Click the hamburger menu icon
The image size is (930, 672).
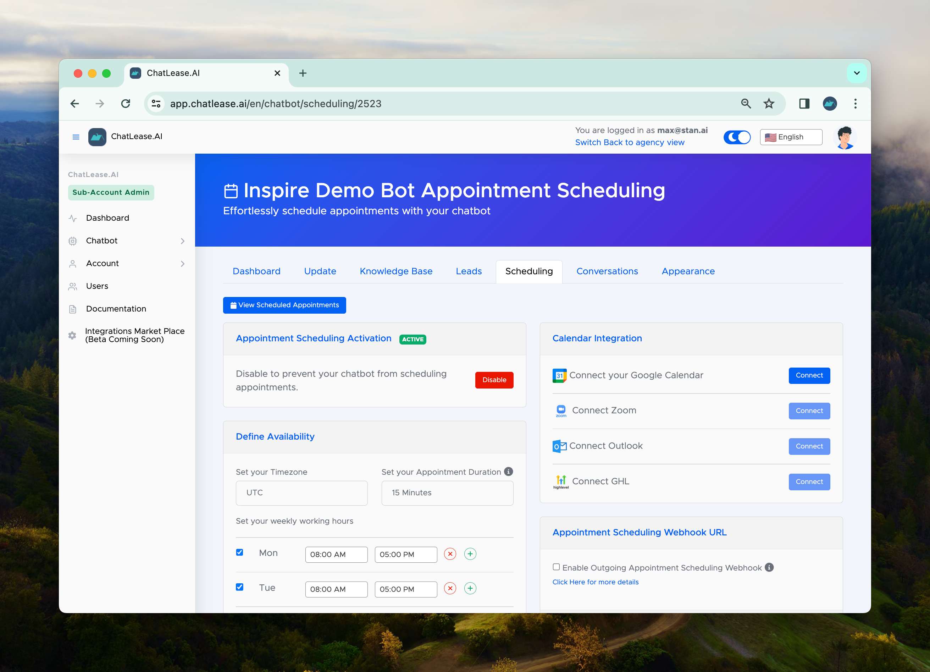coord(76,137)
